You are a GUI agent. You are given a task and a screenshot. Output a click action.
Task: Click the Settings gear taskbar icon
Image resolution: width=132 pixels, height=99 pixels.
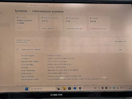[x=80, y=88]
